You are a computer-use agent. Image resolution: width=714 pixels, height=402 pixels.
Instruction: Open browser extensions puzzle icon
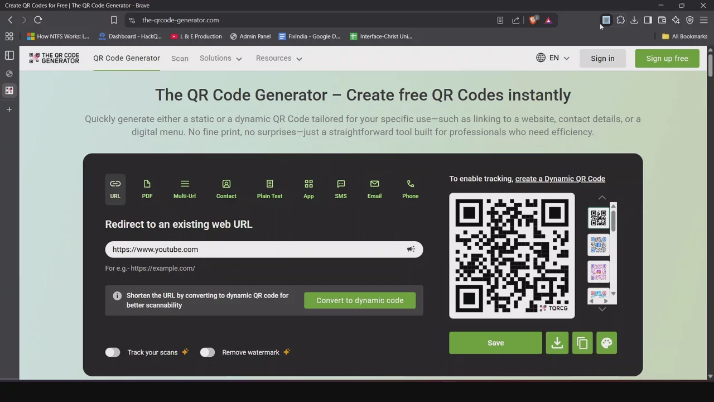click(620, 20)
